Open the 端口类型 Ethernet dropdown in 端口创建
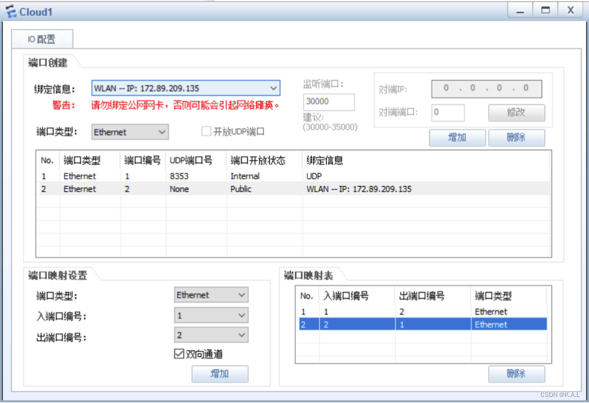The width and height of the screenshot is (589, 403). (x=130, y=132)
